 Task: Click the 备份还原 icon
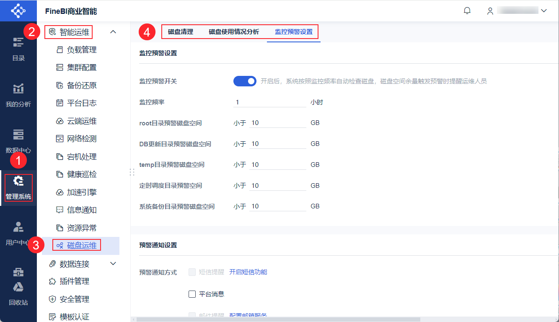[x=60, y=86]
